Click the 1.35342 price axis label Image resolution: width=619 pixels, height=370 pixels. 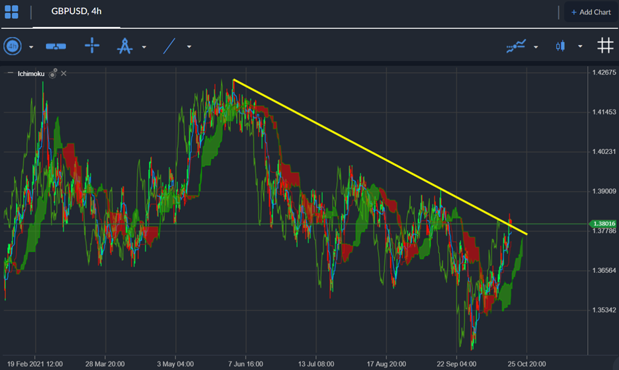[x=604, y=310]
